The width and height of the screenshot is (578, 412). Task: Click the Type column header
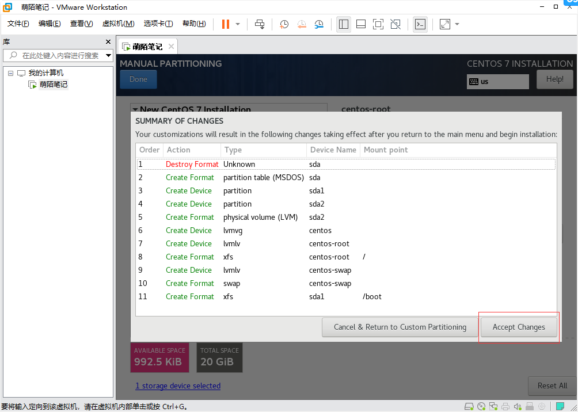click(263, 150)
